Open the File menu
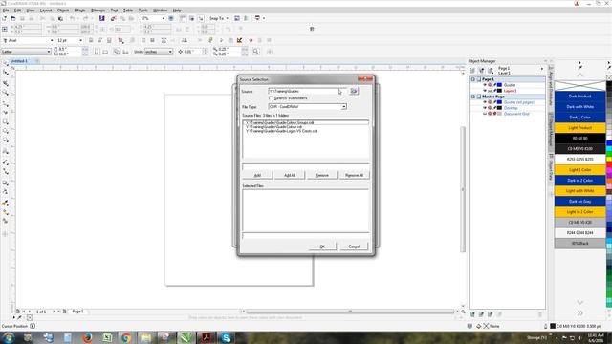The image size is (612, 344). [x=6, y=11]
